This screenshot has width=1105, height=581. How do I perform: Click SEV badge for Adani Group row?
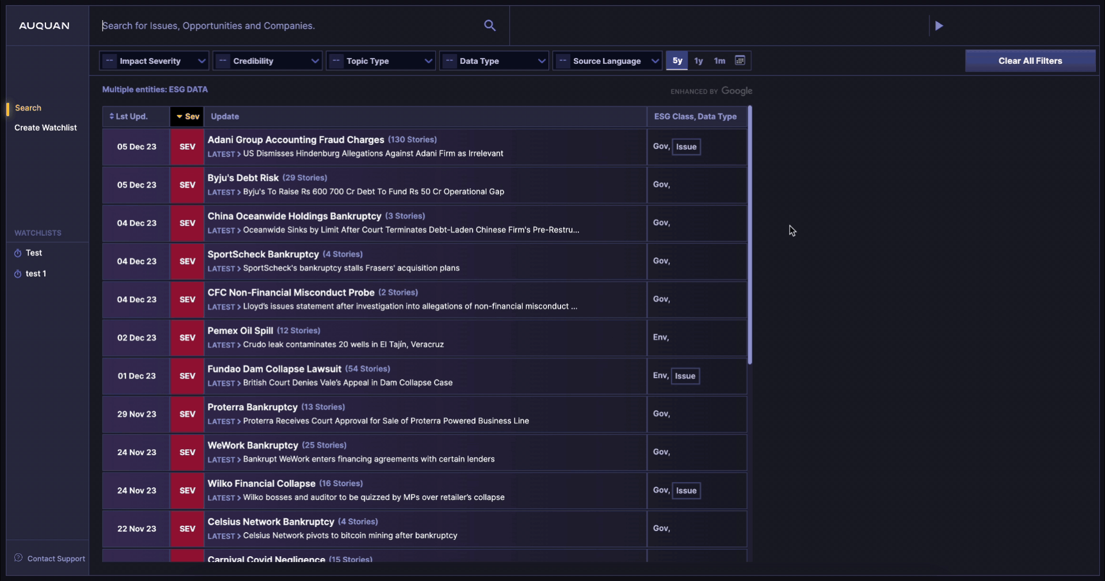187,147
